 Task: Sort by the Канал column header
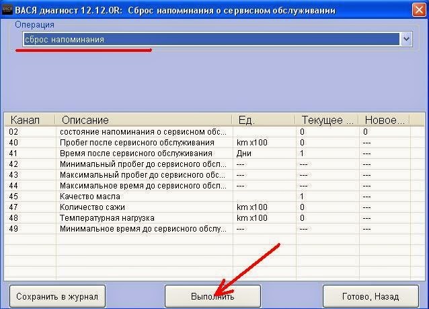(x=30, y=120)
